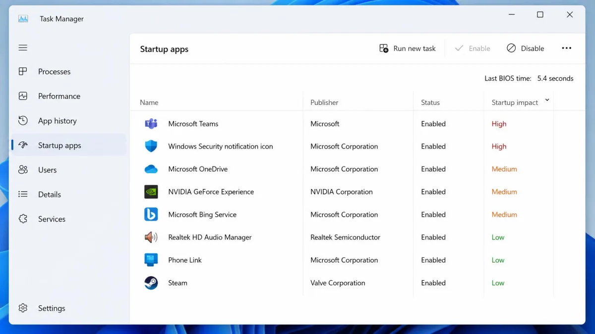Select the Realtek HD Audio Manager entry
595x334 pixels.
tap(210, 238)
